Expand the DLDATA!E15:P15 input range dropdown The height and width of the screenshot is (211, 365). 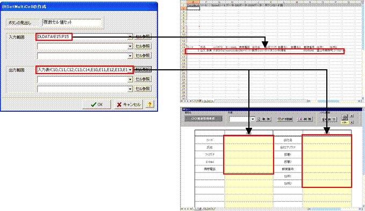(130, 37)
